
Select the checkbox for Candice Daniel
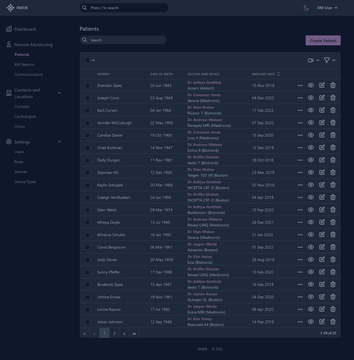coord(87,135)
